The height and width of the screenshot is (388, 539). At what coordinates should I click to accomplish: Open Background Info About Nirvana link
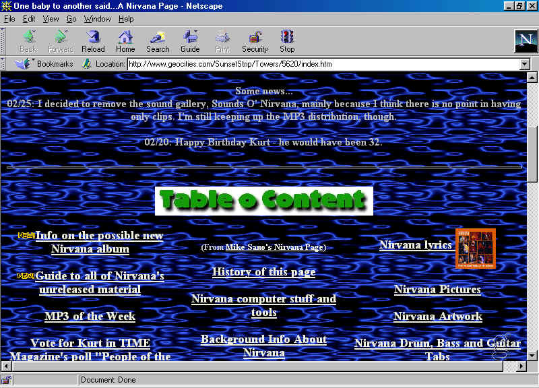pyautogui.click(x=263, y=346)
